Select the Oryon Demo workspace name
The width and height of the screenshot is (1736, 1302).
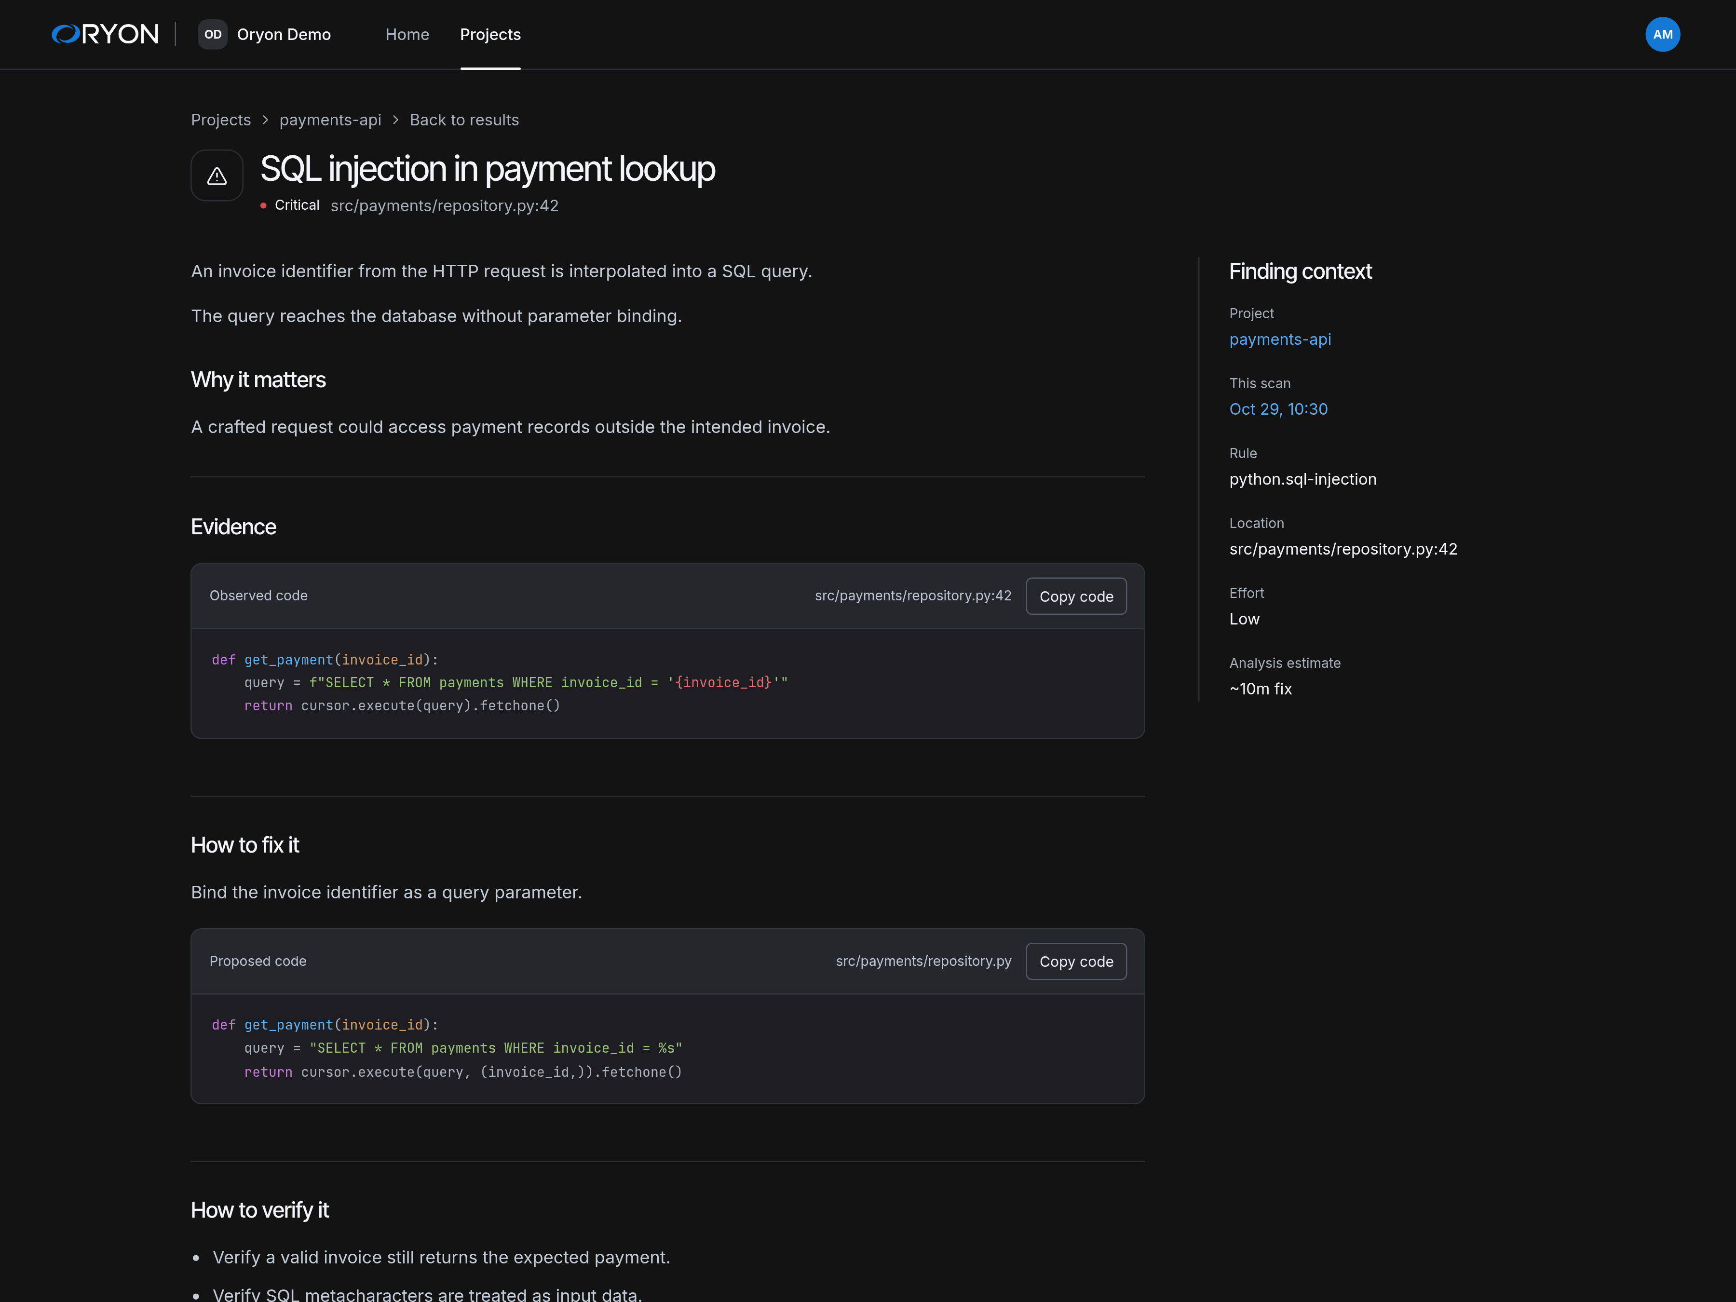tap(284, 35)
